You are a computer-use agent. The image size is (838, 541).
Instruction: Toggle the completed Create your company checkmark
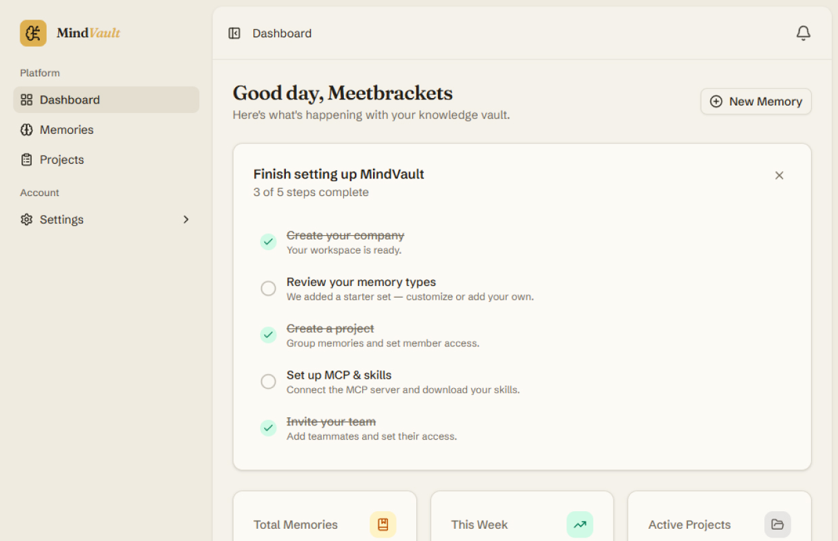(x=268, y=242)
